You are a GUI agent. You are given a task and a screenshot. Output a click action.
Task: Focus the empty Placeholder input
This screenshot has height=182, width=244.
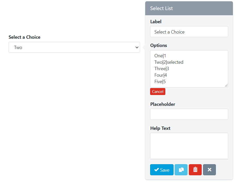pos(189,114)
